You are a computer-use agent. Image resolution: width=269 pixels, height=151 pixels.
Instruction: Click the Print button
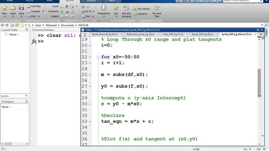click(x=32, y=16)
